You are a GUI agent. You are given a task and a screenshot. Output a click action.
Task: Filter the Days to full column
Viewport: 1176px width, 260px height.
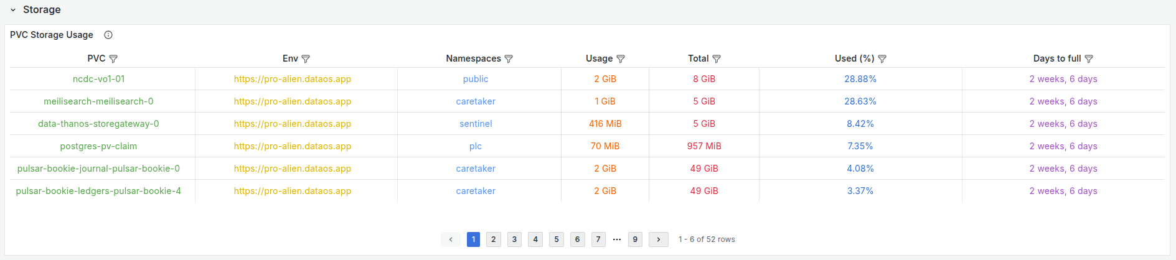coord(1089,59)
